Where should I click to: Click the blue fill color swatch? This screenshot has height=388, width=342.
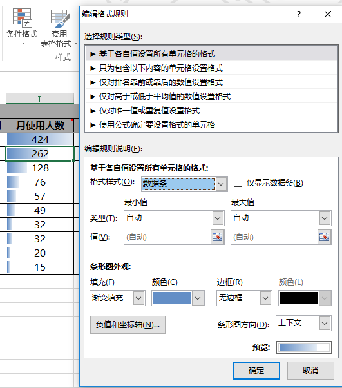pos(172,298)
